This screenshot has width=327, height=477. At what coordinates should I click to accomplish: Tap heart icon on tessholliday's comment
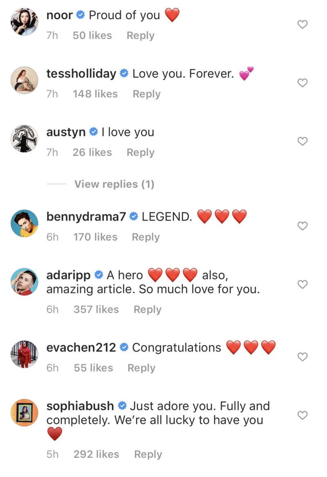(x=302, y=83)
